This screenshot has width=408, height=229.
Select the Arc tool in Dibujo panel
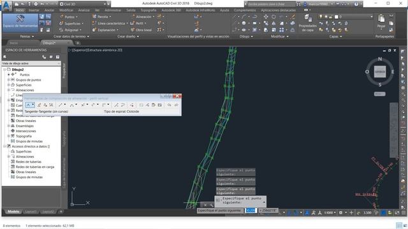coord(244,17)
